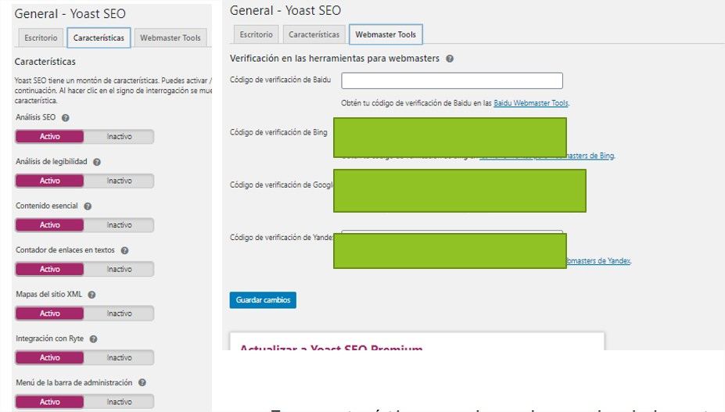Switch Integración con Ryte to Inactivo
725x412 pixels.
[x=120, y=358]
